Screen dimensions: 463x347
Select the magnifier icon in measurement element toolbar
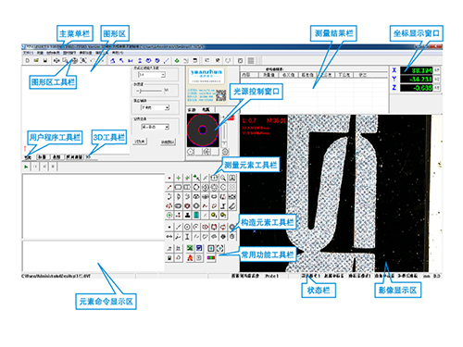click(x=223, y=178)
